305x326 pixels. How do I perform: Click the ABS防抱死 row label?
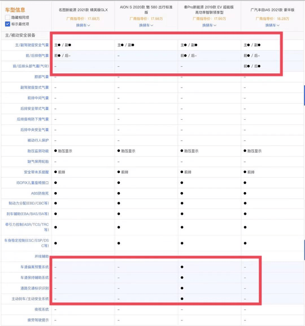pyautogui.click(x=40, y=193)
